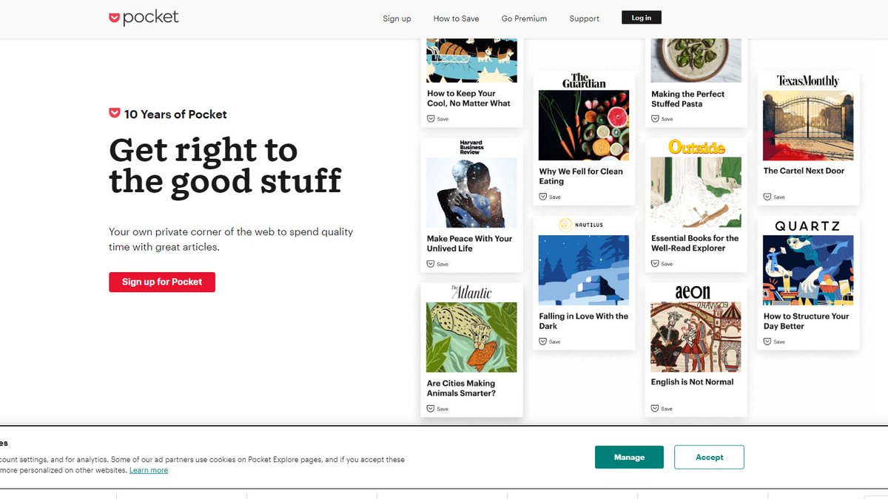Open the Make Peace With Your Unlived Life thumbnail
Viewport: 888px width, 499px height.
tap(471, 192)
